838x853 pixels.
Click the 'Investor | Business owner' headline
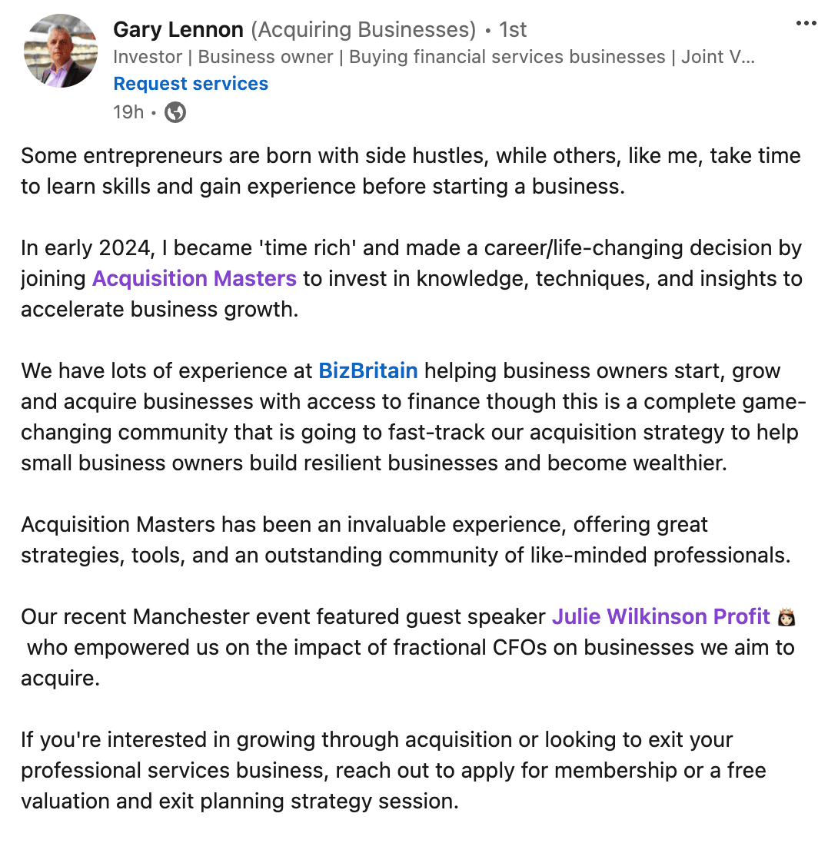coord(434,57)
